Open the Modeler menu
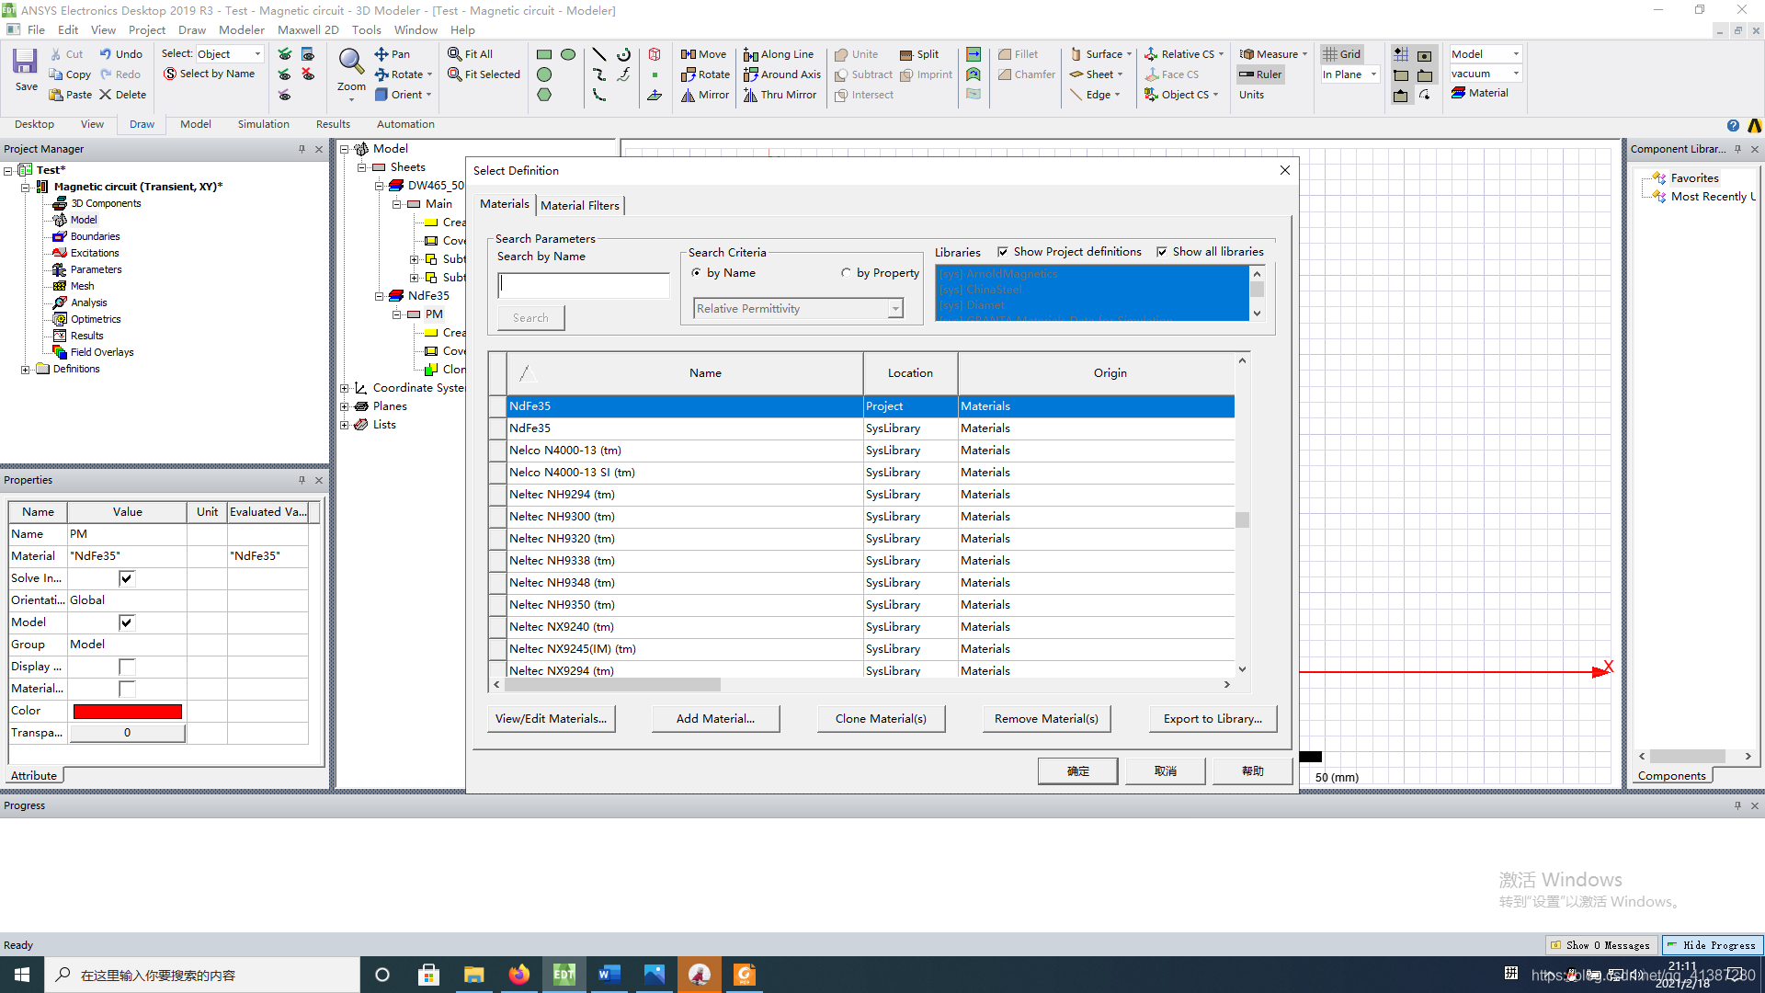The width and height of the screenshot is (1765, 993). click(x=242, y=30)
